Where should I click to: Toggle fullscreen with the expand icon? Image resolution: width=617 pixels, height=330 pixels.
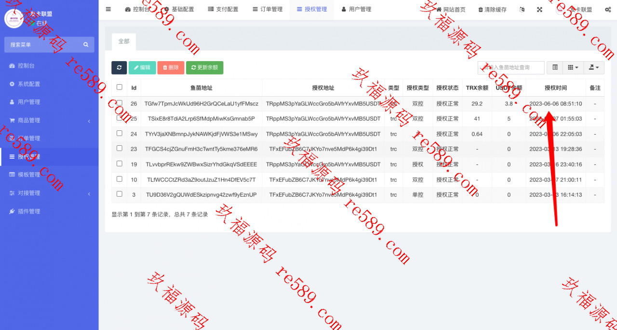pyautogui.click(x=539, y=10)
